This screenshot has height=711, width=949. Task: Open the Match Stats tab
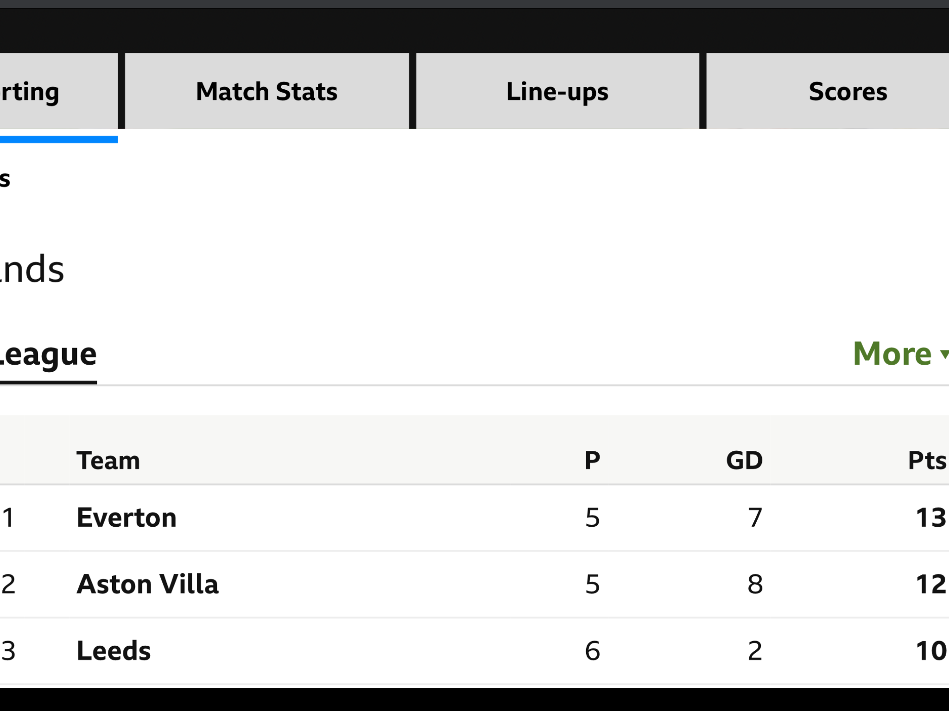coord(267,91)
